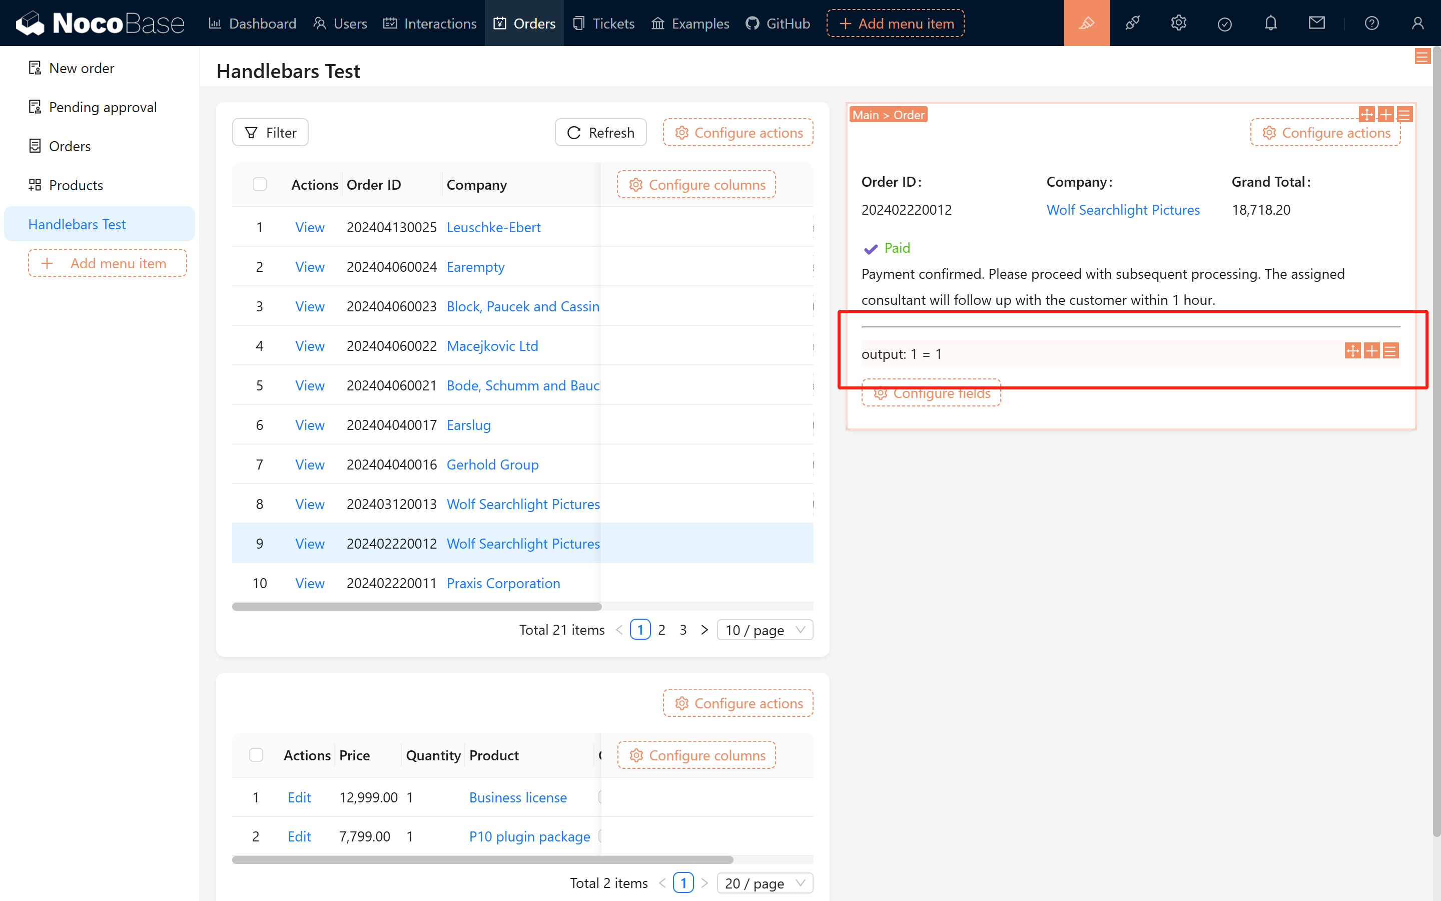Open the 20 / page size dropdown
Viewport: 1441px width, 901px height.
click(765, 883)
